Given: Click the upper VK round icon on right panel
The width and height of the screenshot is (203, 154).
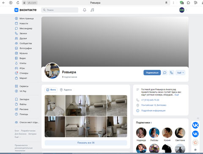Looking at the screenshot, I should pyautogui.click(x=195, y=125).
